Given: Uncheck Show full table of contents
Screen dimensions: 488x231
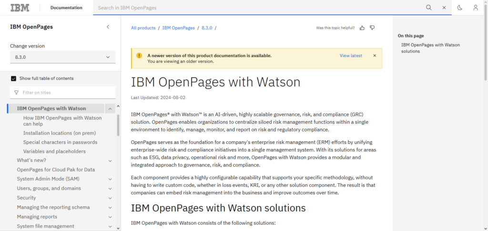Looking at the screenshot, I should point(13,79).
